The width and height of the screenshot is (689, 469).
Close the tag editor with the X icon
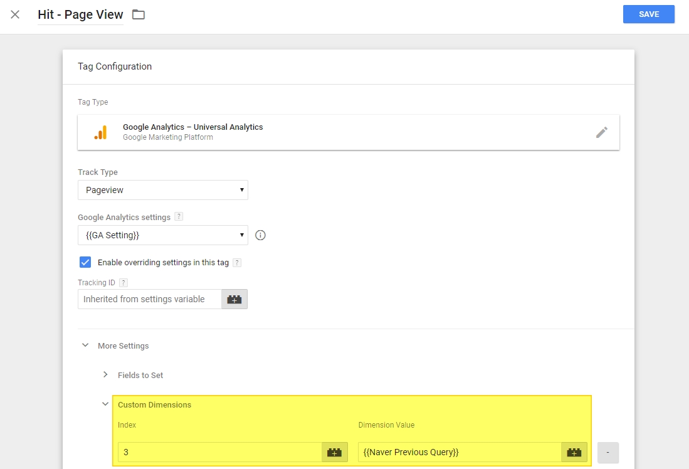[15, 14]
